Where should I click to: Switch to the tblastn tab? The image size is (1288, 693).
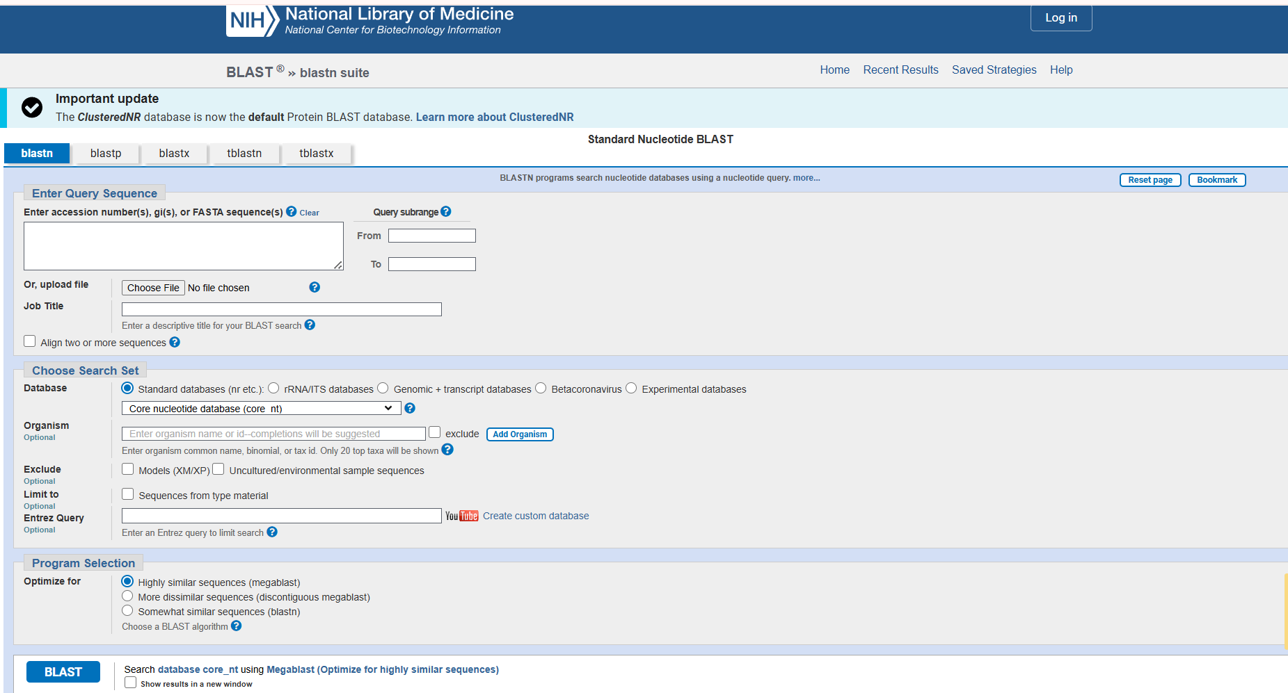[x=244, y=154]
